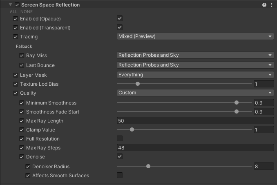Open the Screen Space Reflection help icon
The height and width of the screenshot is (185, 277).
pyautogui.click(x=264, y=5)
